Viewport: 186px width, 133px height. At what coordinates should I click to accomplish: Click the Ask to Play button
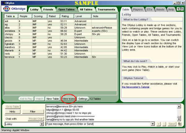[26, 99]
